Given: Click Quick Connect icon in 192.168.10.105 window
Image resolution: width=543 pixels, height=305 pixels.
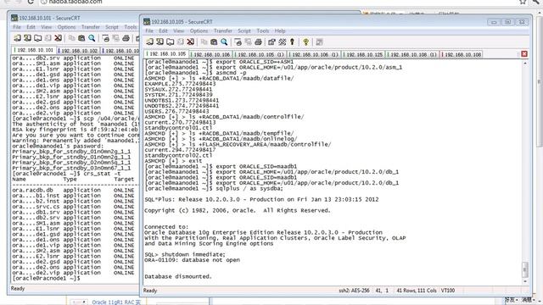Looking at the screenshot, I should [160, 42].
